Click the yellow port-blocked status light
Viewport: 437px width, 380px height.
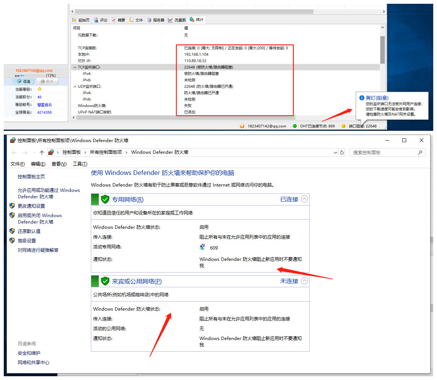[343, 126]
